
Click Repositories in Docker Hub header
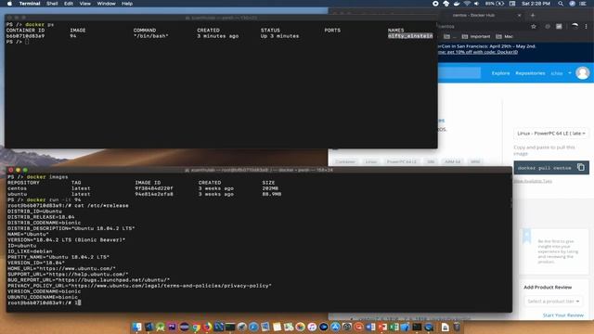click(x=530, y=73)
